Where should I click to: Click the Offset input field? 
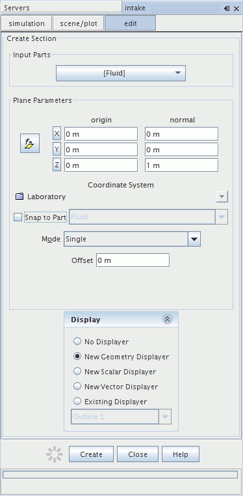coord(133,260)
